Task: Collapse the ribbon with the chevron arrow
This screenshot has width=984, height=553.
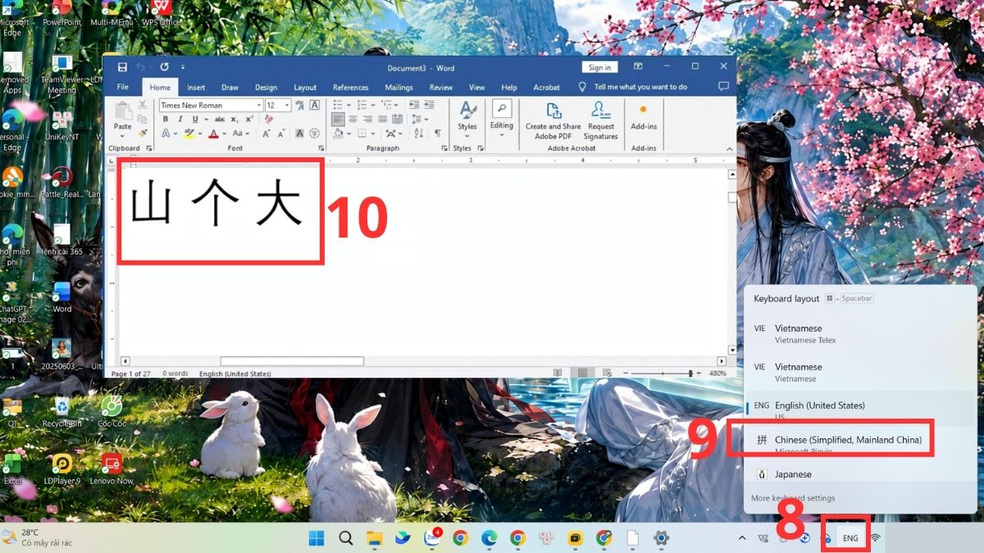Action: tap(729, 148)
